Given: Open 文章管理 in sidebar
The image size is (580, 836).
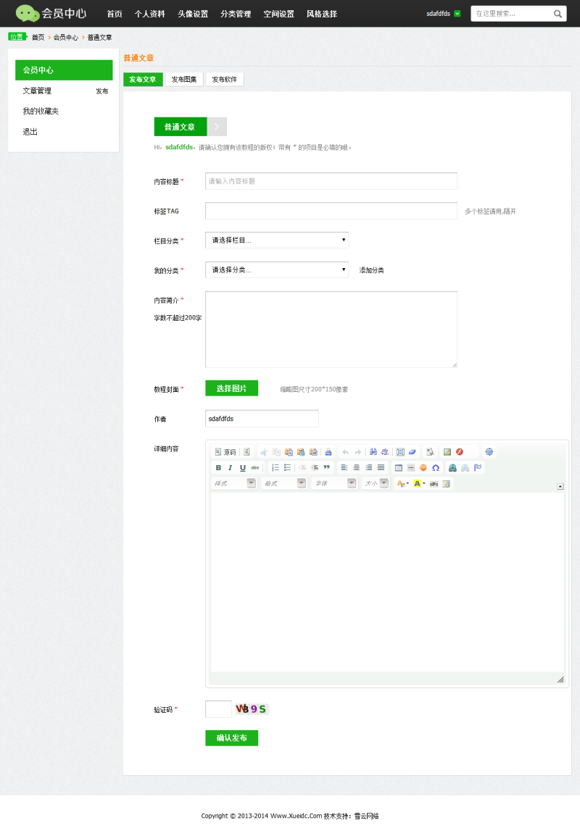Looking at the screenshot, I should click(x=37, y=91).
